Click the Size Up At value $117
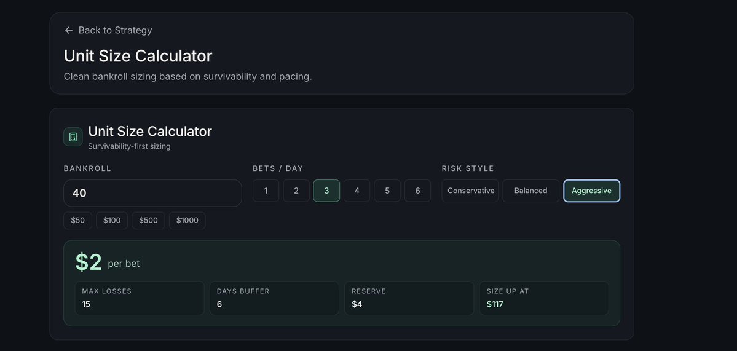Screen dimensions: 737x351 point(495,304)
